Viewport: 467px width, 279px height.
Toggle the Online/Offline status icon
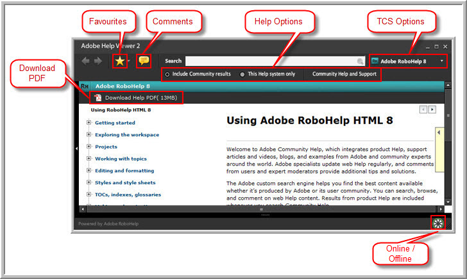pyautogui.click(x=437, y=223)
